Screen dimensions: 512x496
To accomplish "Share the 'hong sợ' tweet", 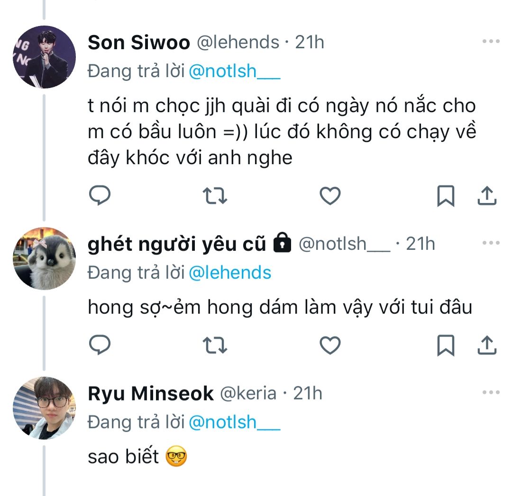I will click(x=487, y=345).
